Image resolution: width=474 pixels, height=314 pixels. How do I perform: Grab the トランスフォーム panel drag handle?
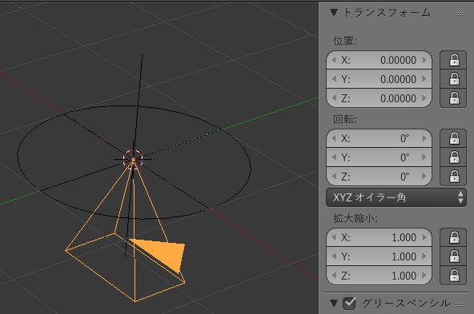point(460,14)
